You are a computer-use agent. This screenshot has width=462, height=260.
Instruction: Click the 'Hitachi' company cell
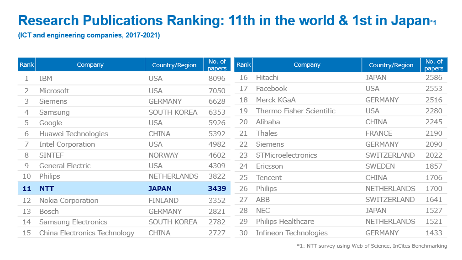[x=267, y=78]
